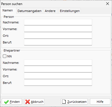Select the Namen tab

(x=8, y=10)
